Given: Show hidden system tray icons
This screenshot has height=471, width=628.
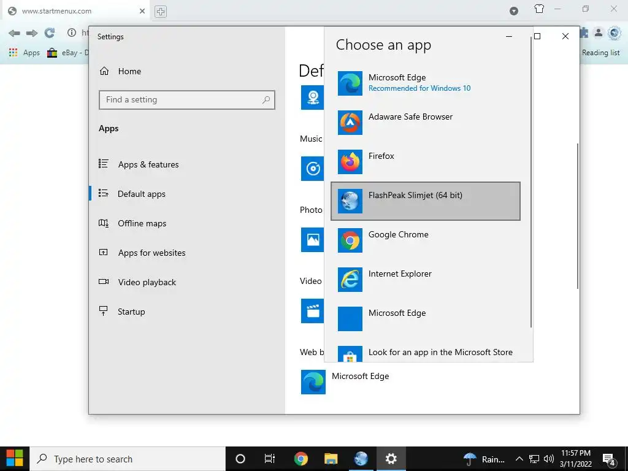Looking at the screenshot, I should [x=519, y=459].
